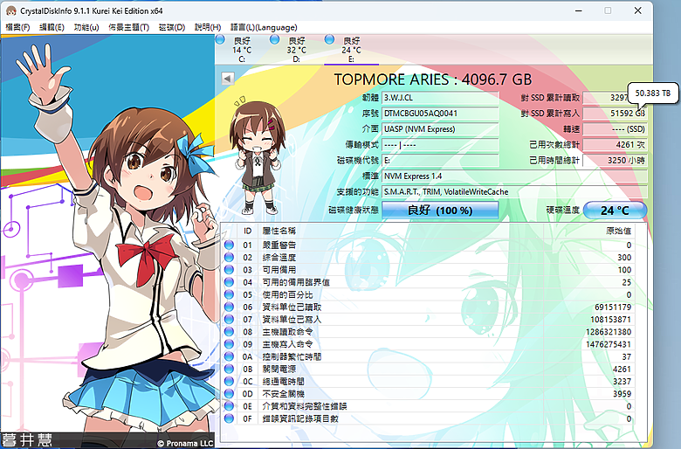The image size is (681, 449).
Task: Select the 綜合溫度 attribute name
Action: (x=279, y=258)
